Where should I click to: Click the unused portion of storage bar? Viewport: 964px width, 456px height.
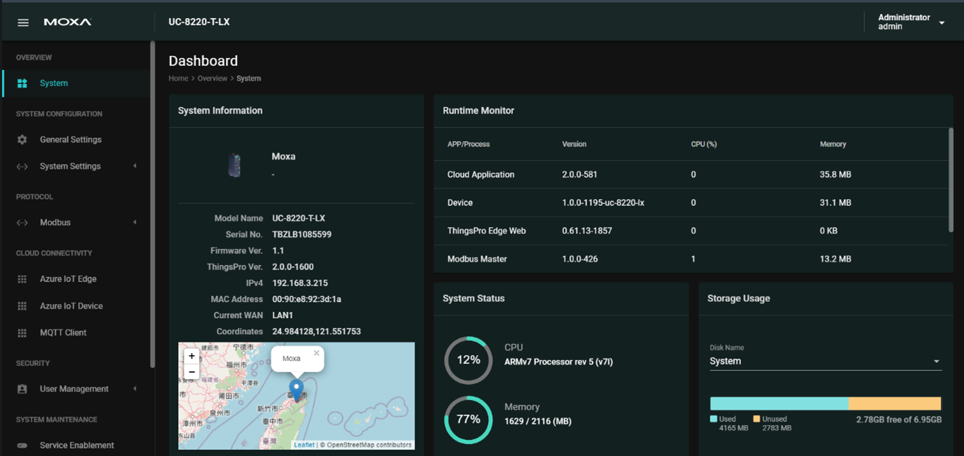click(x=895, y=404)
